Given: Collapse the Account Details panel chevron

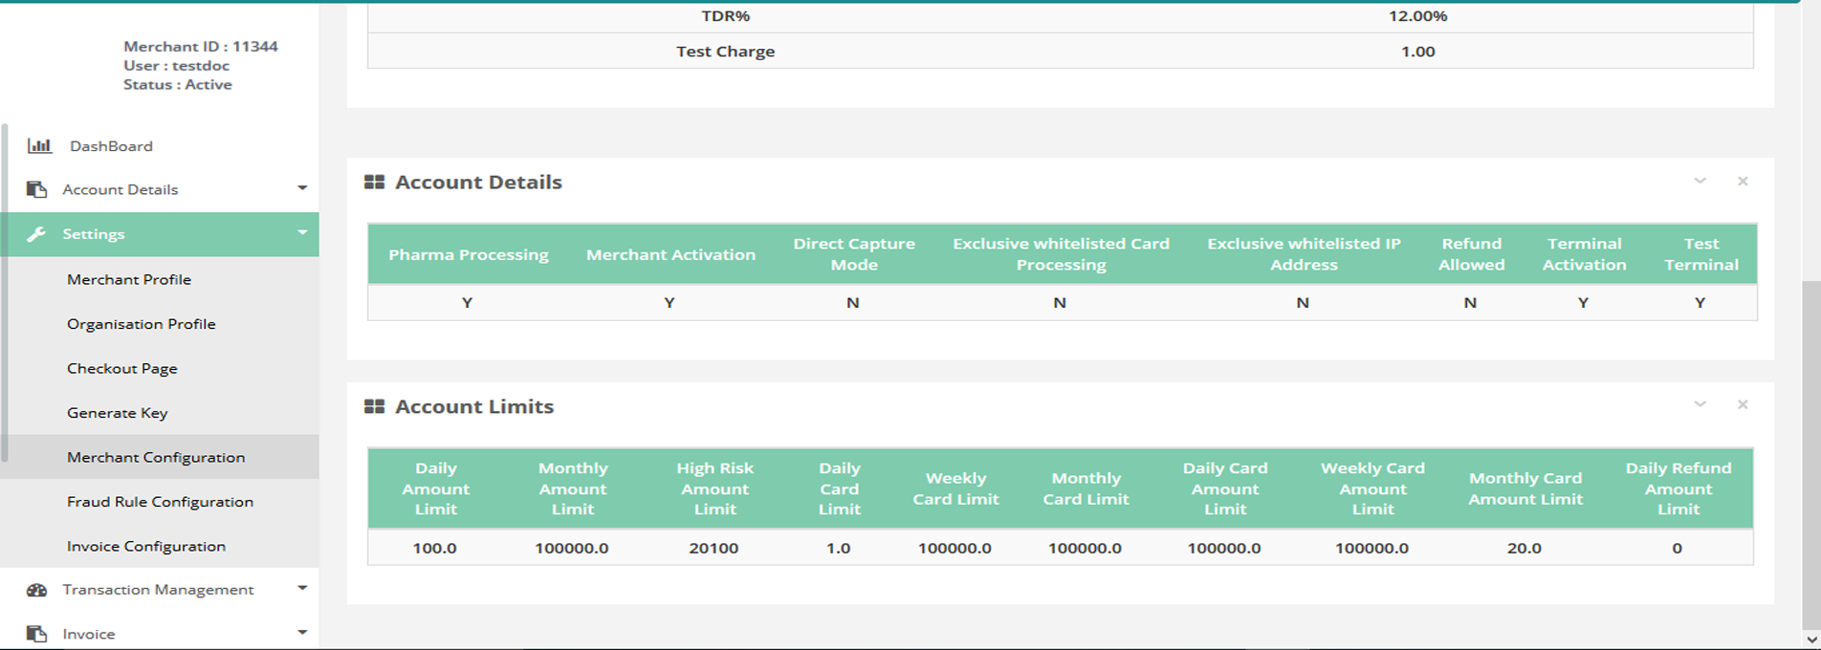Looking at the screenshot, I should [1700, 181].
